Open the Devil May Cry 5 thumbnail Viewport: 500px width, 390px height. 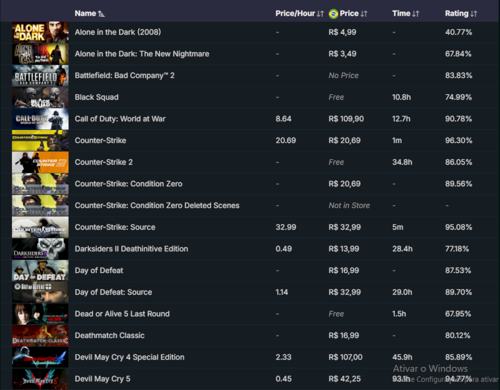pos(41,379)
